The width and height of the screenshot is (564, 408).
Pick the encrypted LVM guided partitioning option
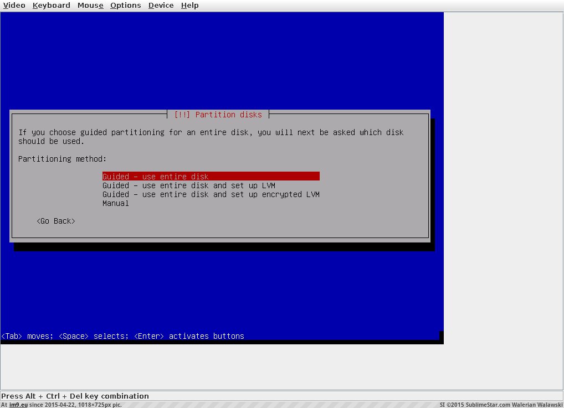(211, 194)
